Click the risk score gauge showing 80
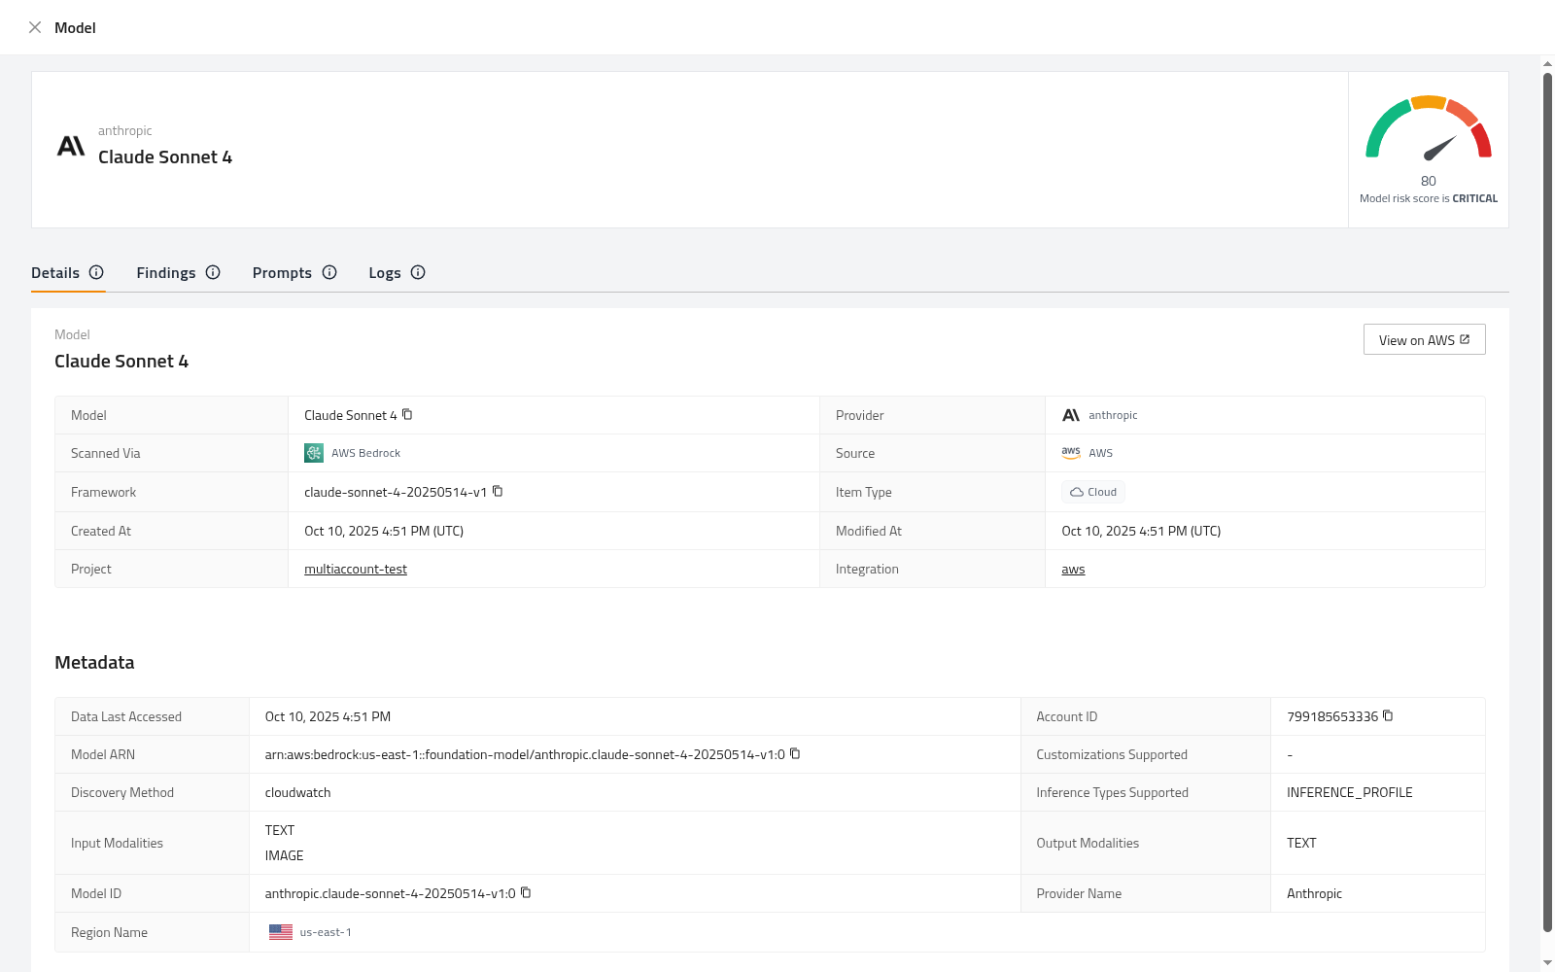 click(x=1429, y=127)
